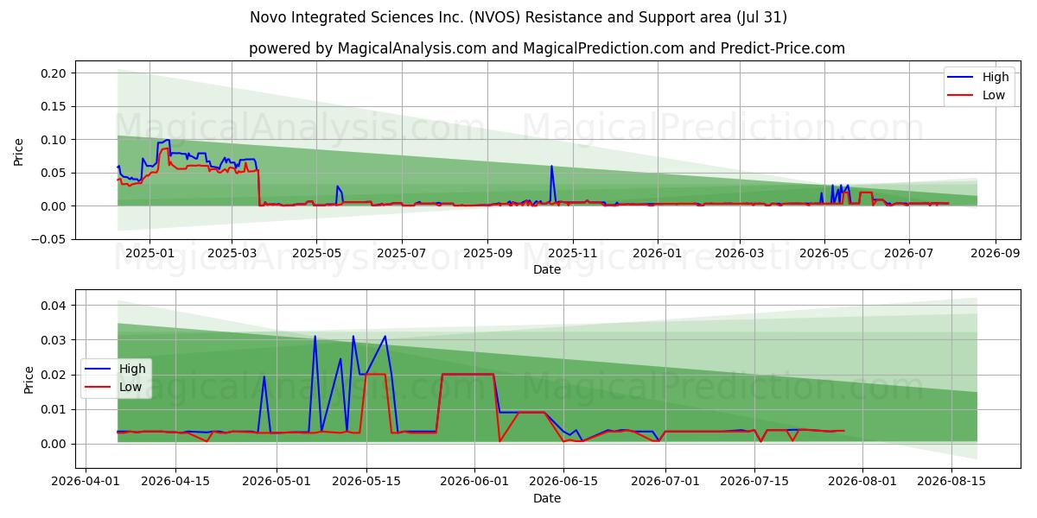Click the '0.02' y-axis label on bottom chart
This screenshot has height=518, width=1037.
pyautogui.click(x=54, y=375)
